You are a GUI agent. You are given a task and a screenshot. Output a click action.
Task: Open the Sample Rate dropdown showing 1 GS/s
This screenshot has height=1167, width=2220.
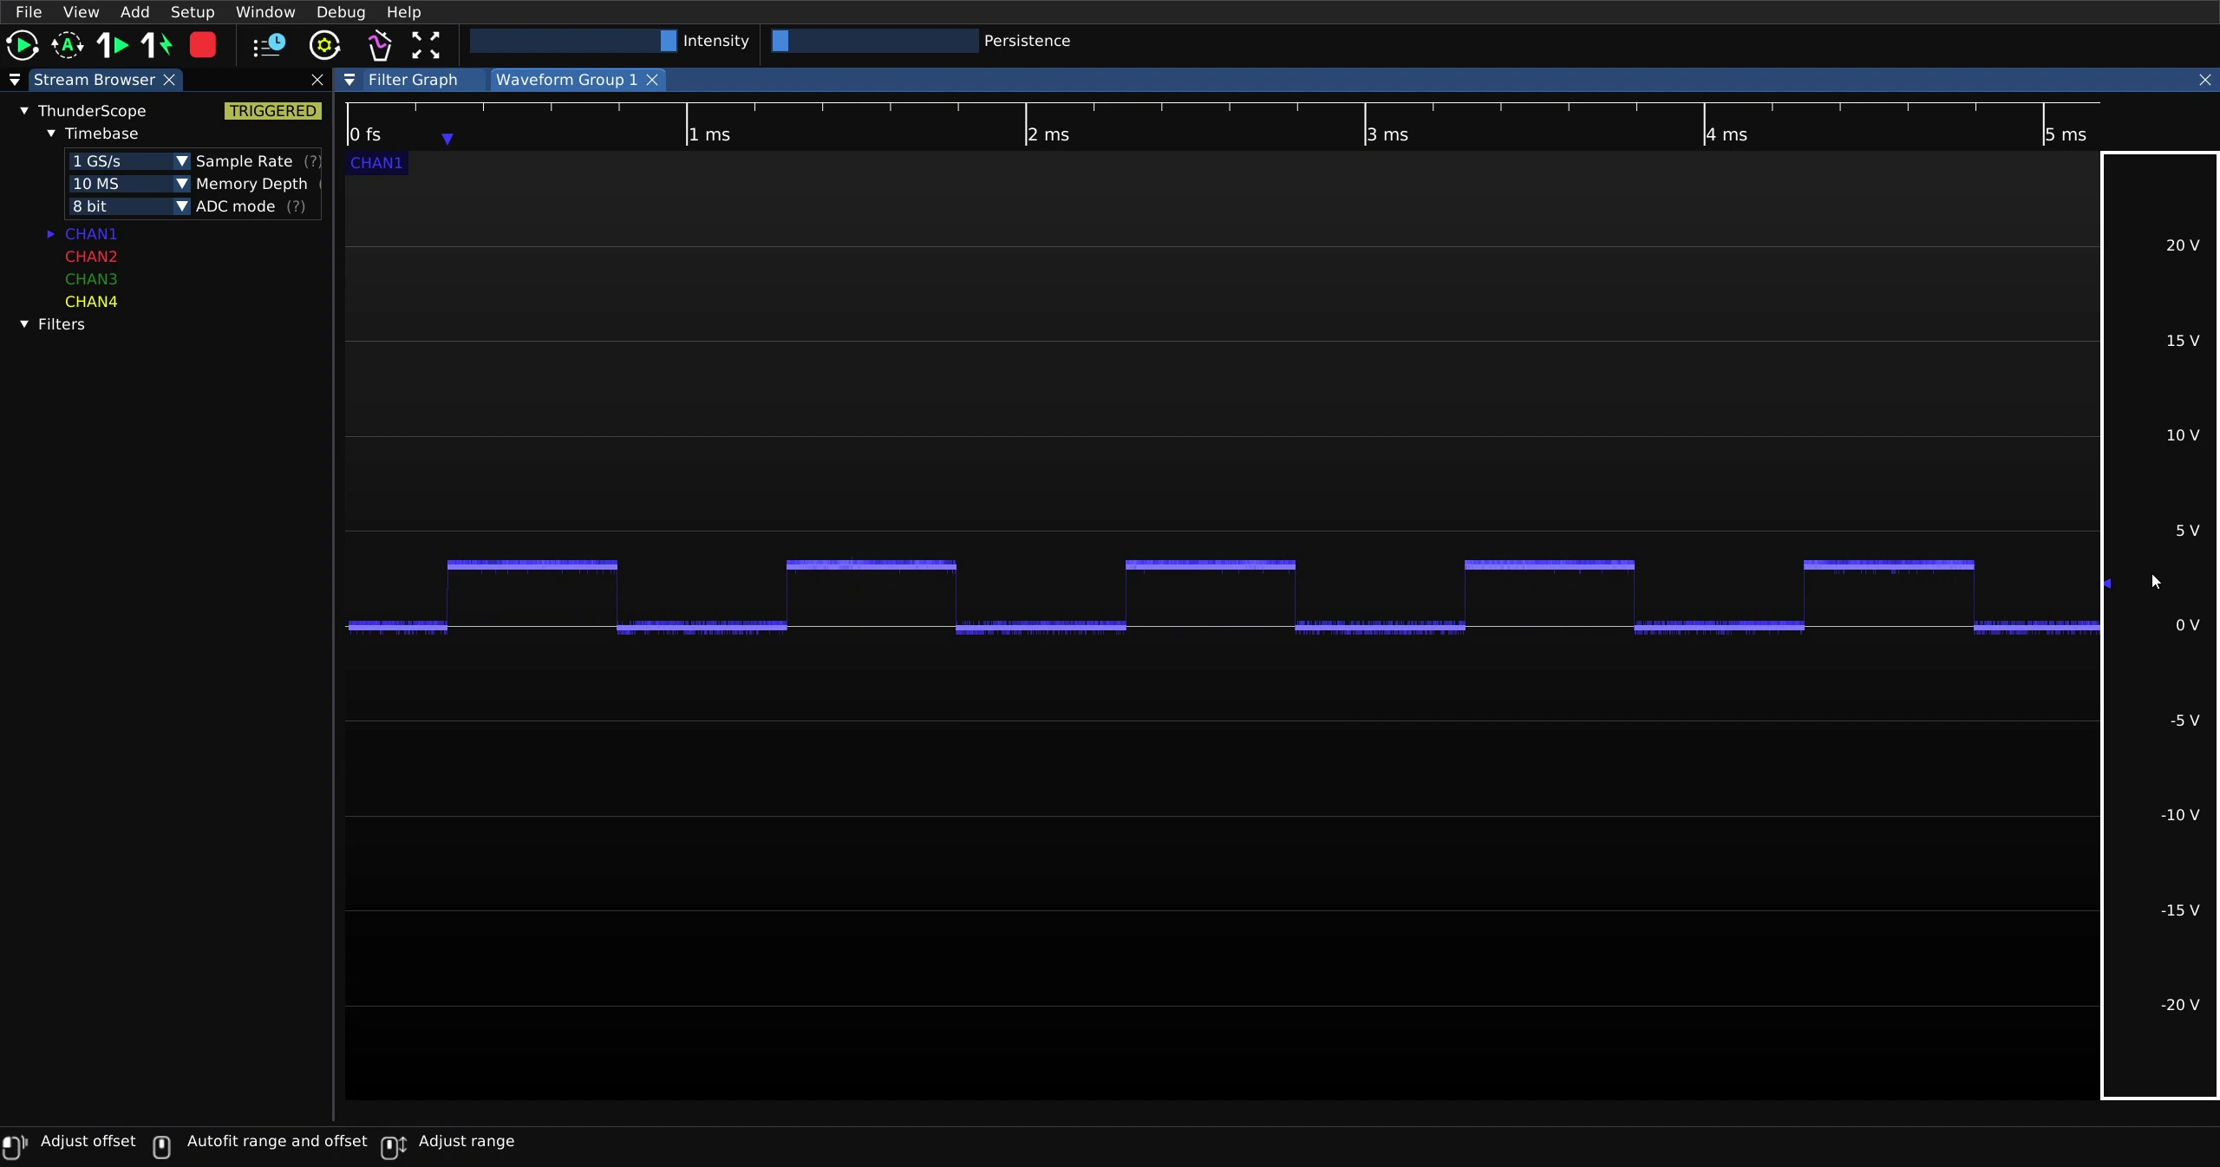coord(129,161)
